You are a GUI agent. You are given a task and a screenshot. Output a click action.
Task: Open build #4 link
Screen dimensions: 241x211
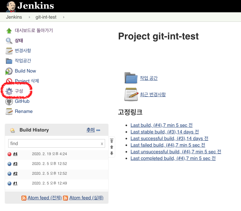click(x=15, y=154)
